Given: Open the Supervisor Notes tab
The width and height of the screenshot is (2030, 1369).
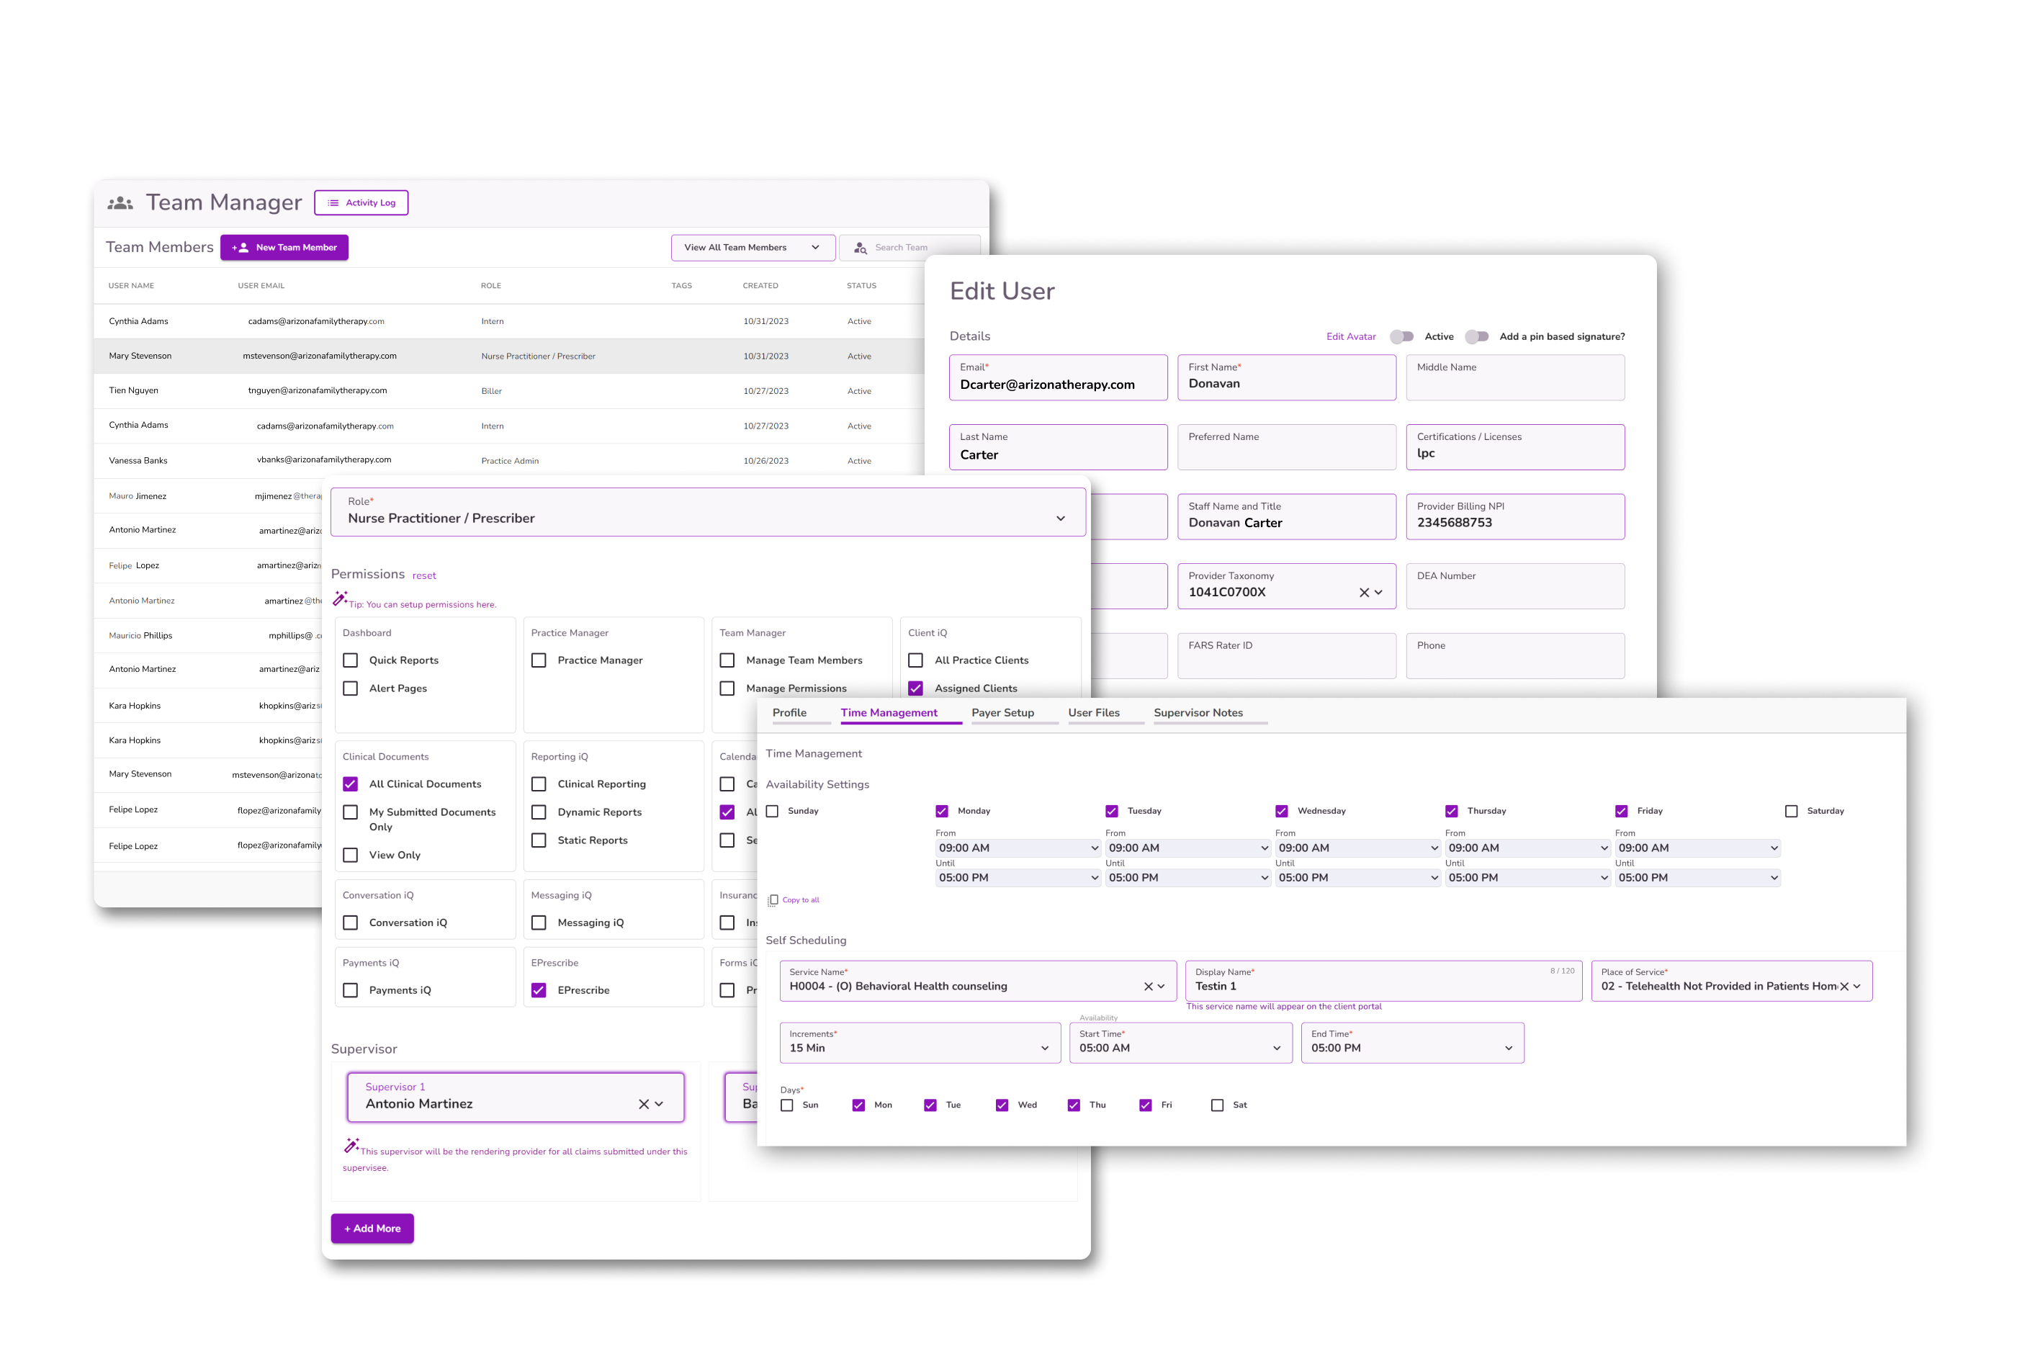Looking at the screenshot, I should (1198, 714).
